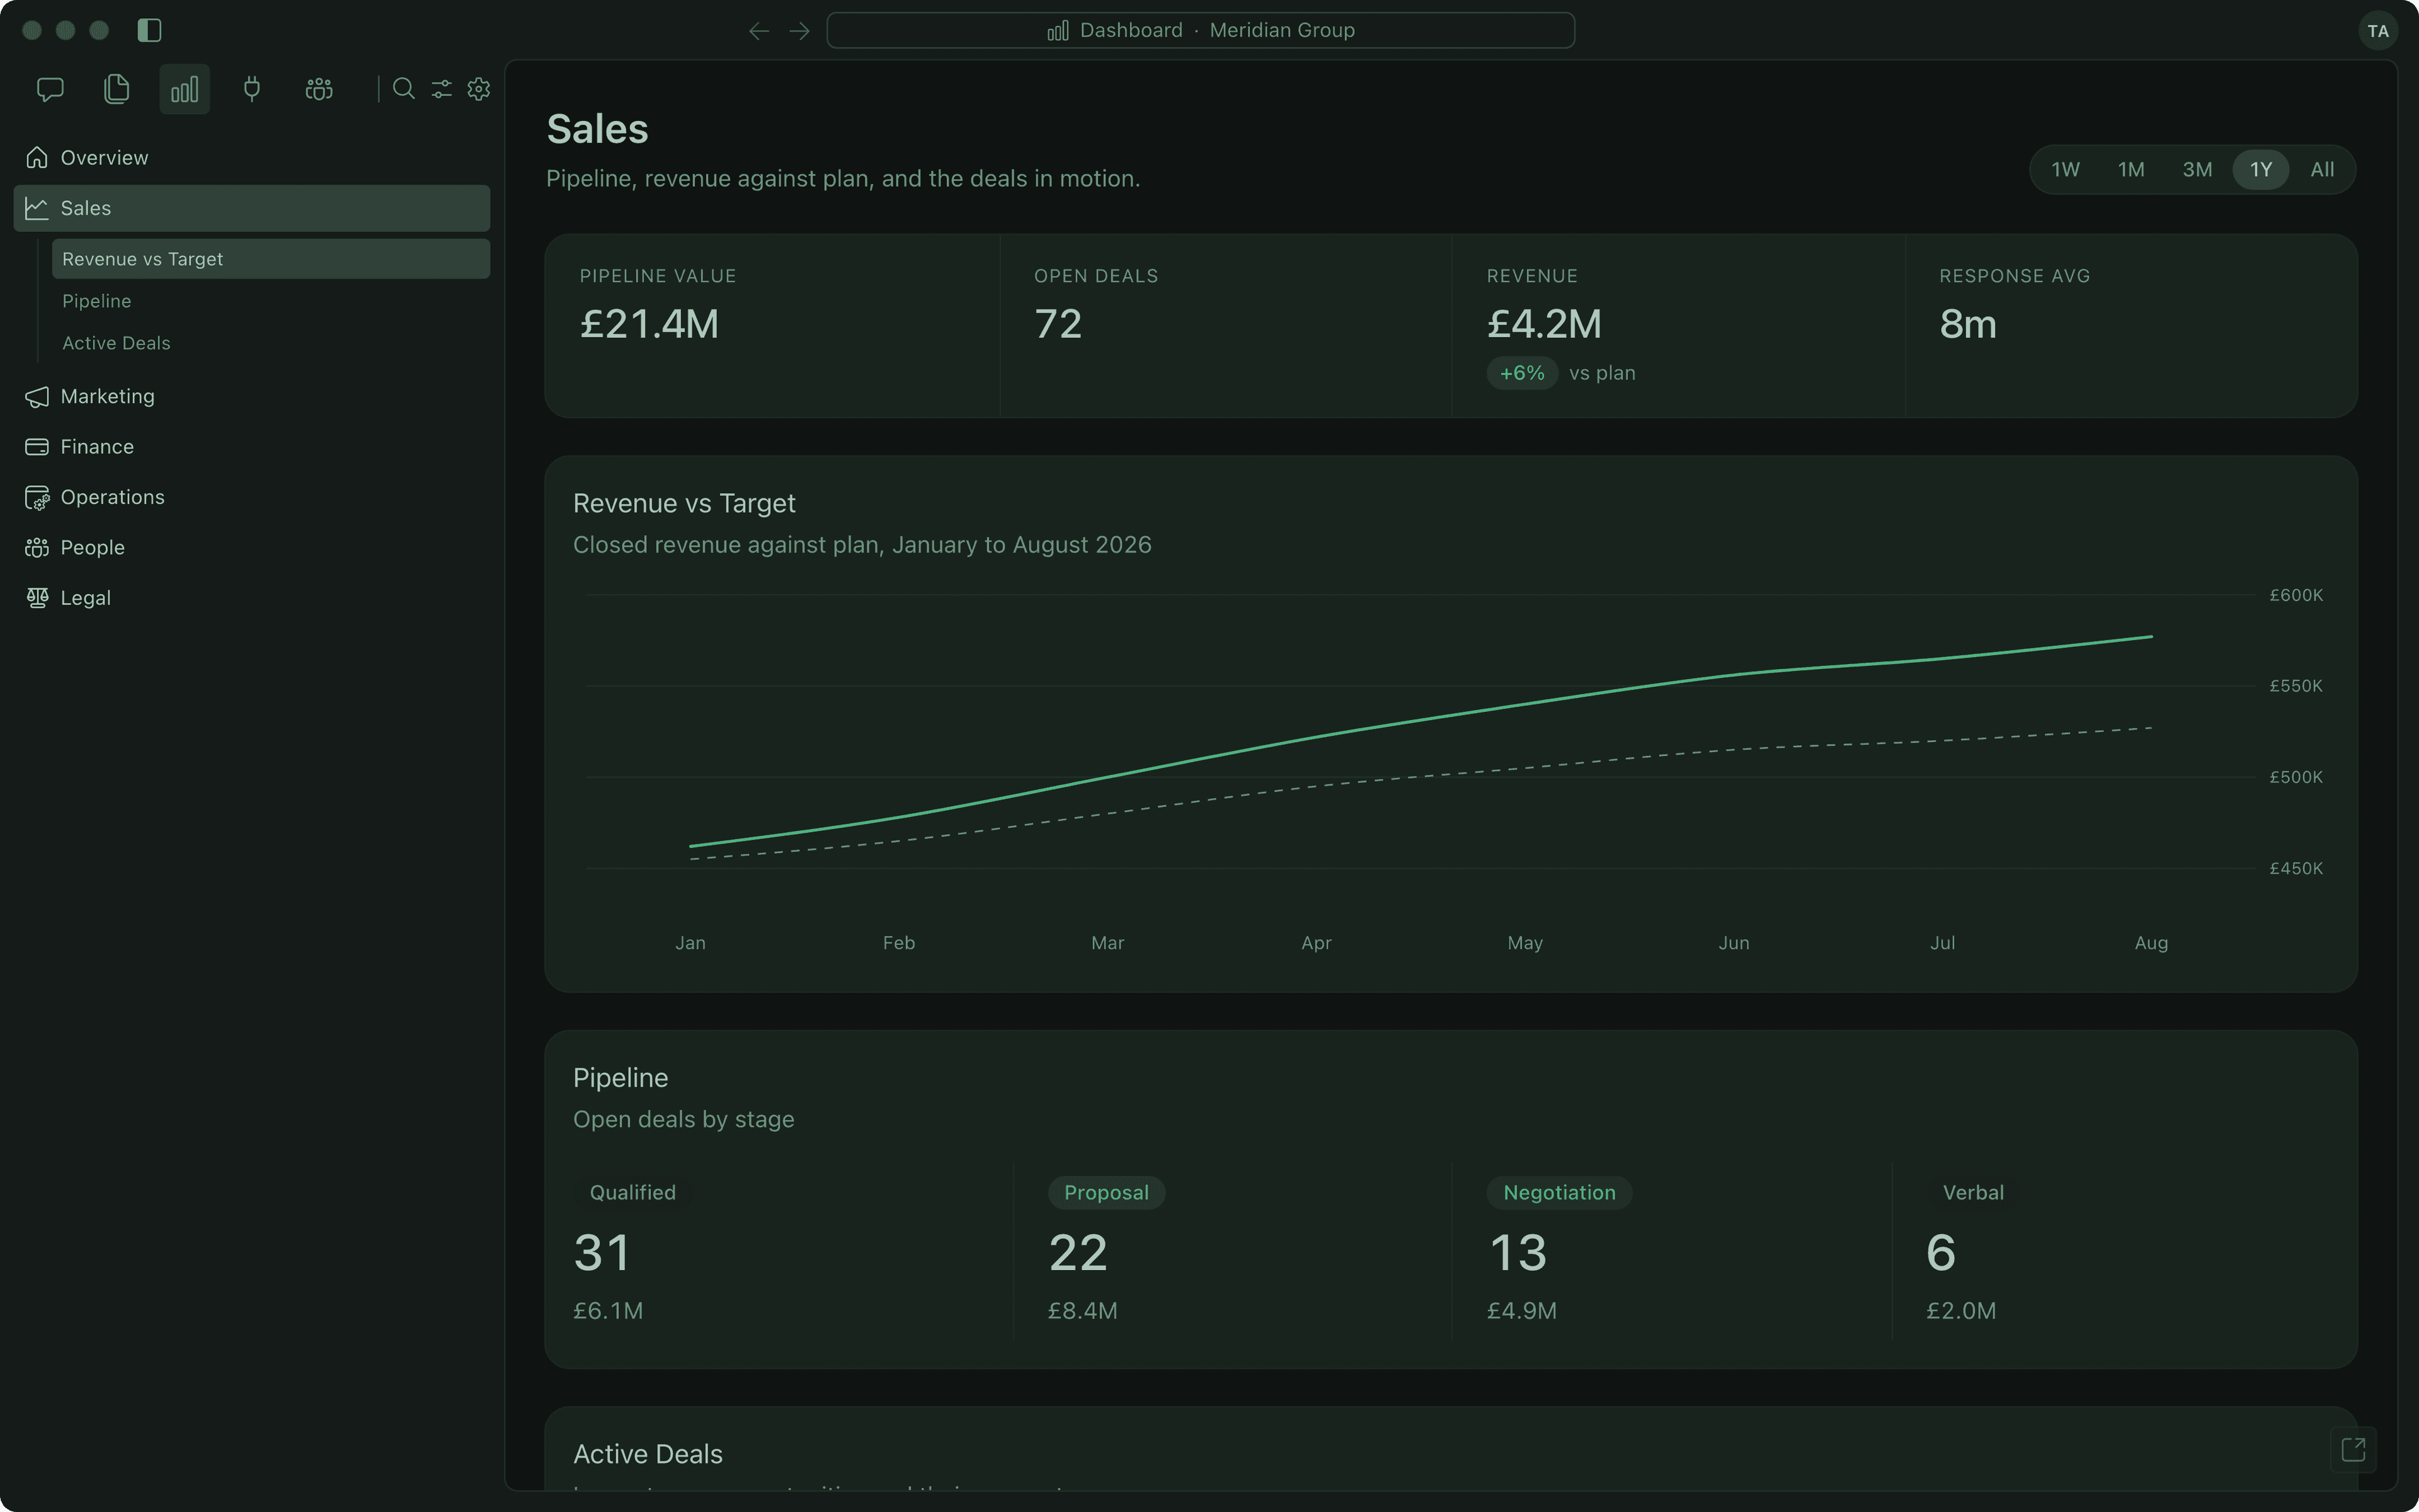Viewport: 2419px width, 1512px height.
Task: Open the chat bubble icon
Action: coord(50,89)
